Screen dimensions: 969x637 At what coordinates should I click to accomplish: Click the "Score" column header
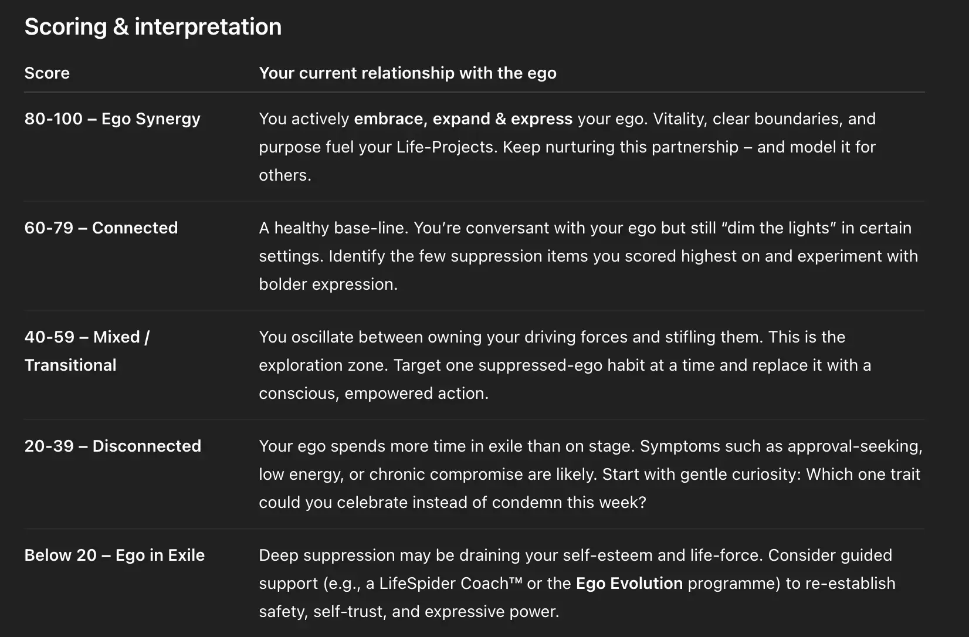click(47, 73)
